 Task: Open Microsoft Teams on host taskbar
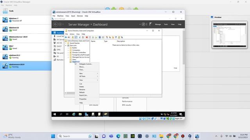pos(111,136)
